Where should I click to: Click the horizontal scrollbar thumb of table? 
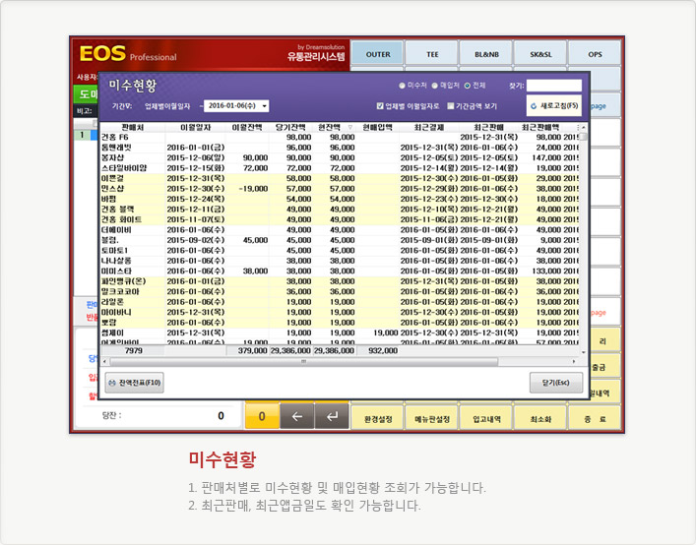click(304, 361)
